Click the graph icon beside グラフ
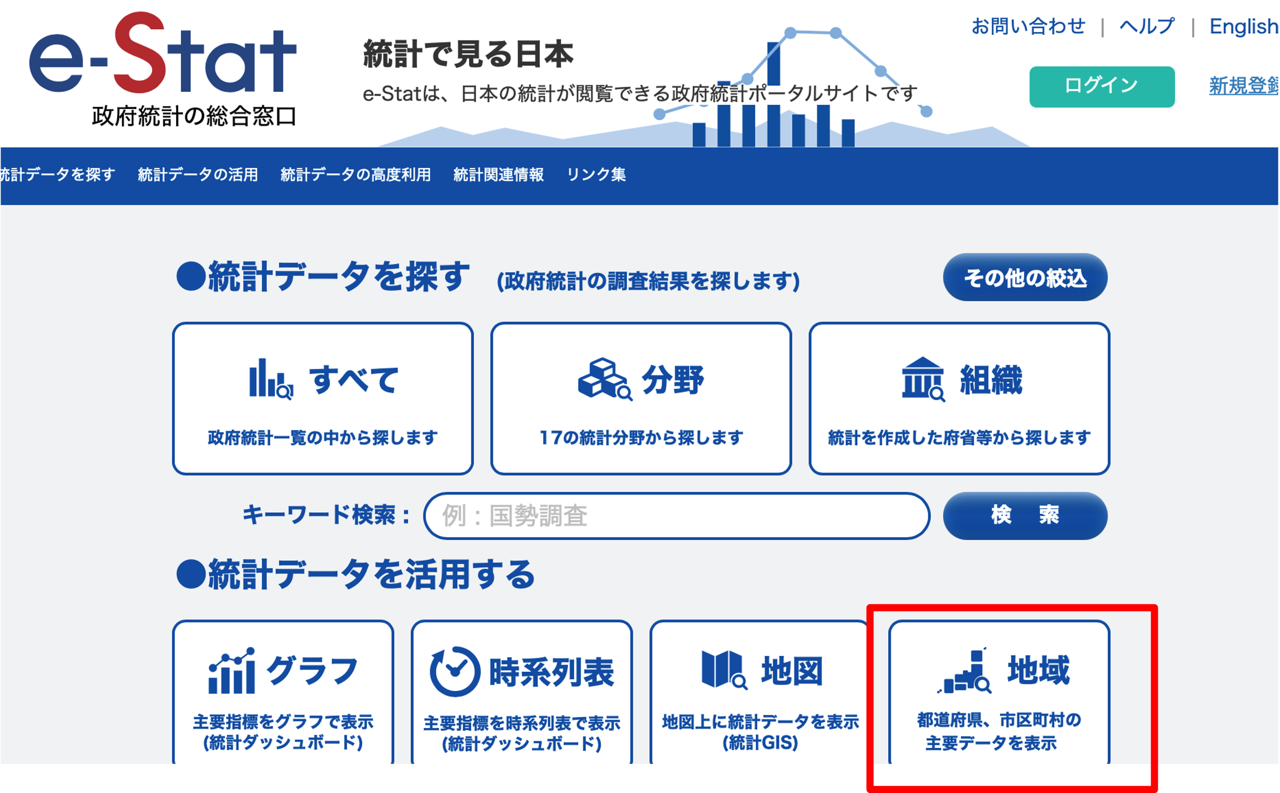The image size is (1280, 793). (232, 671)
